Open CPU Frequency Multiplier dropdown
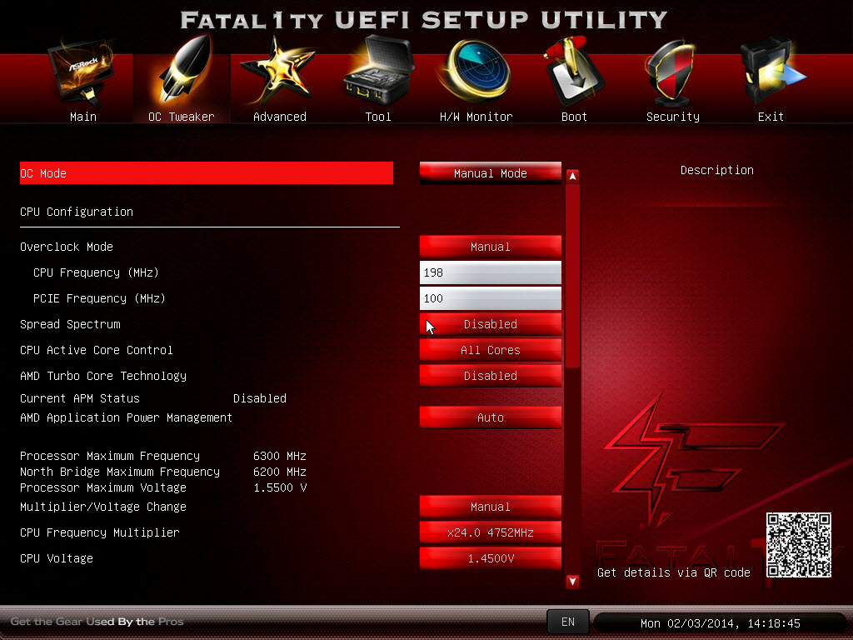853x640 pixels. [490, 532]
